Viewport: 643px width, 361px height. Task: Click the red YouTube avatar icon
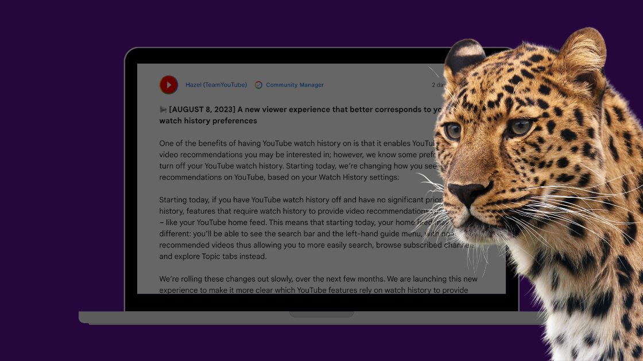tap(169, 85)
